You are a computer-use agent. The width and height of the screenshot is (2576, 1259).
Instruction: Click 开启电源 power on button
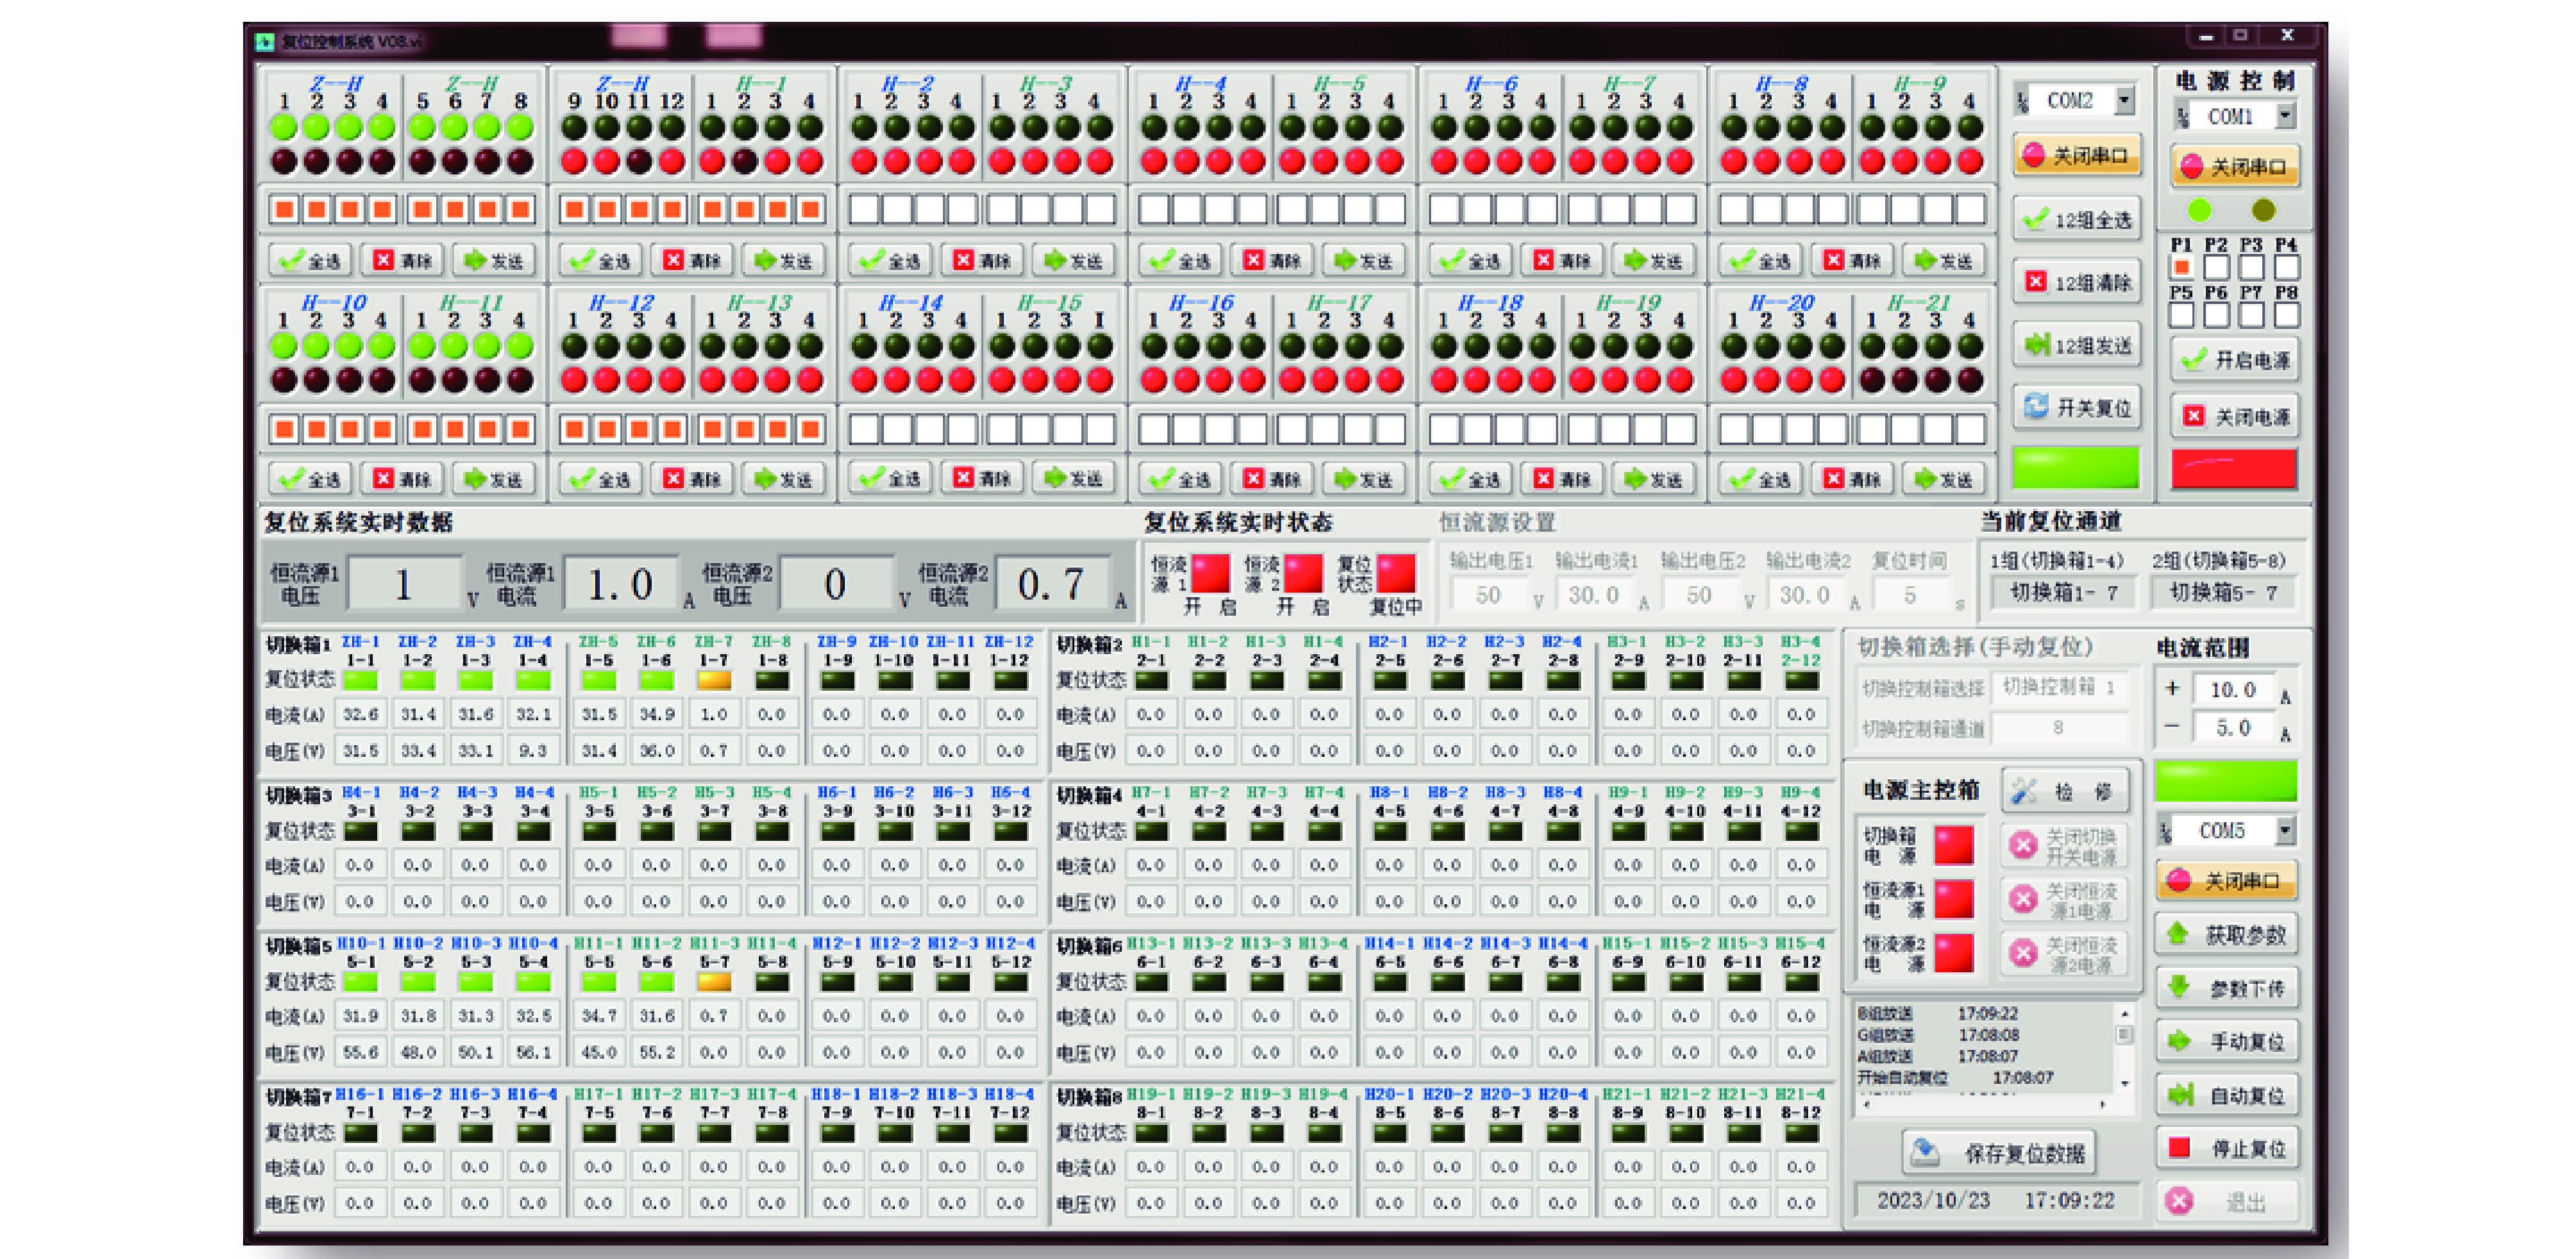pos(2235,360)
